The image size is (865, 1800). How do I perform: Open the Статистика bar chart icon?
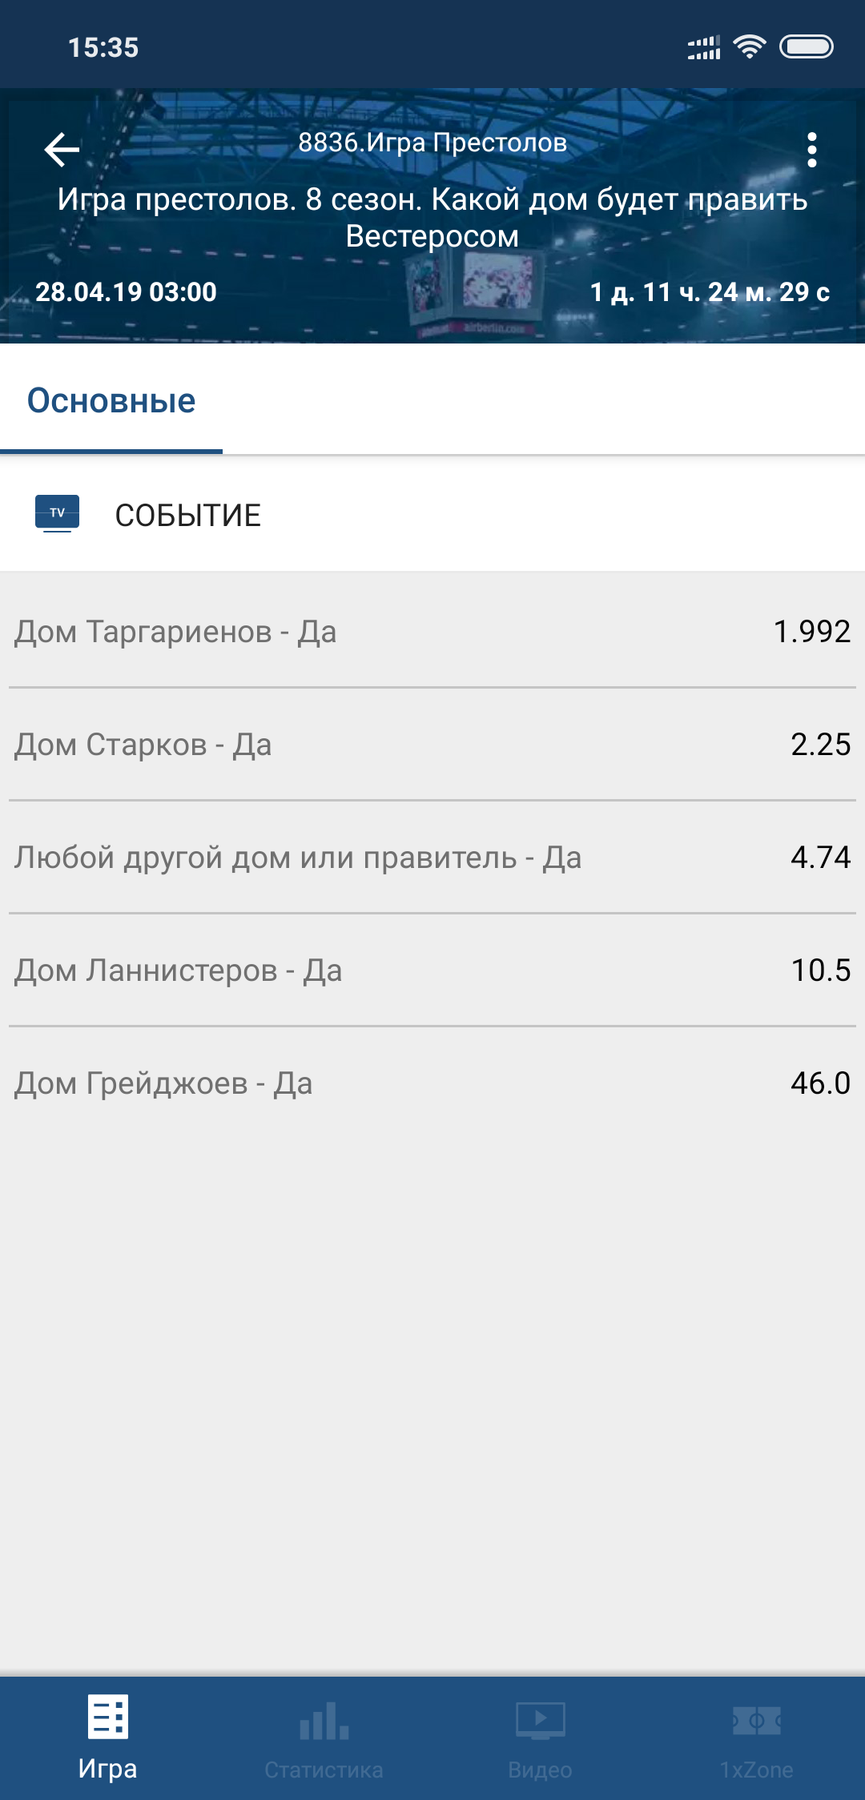coord(324,1721)
